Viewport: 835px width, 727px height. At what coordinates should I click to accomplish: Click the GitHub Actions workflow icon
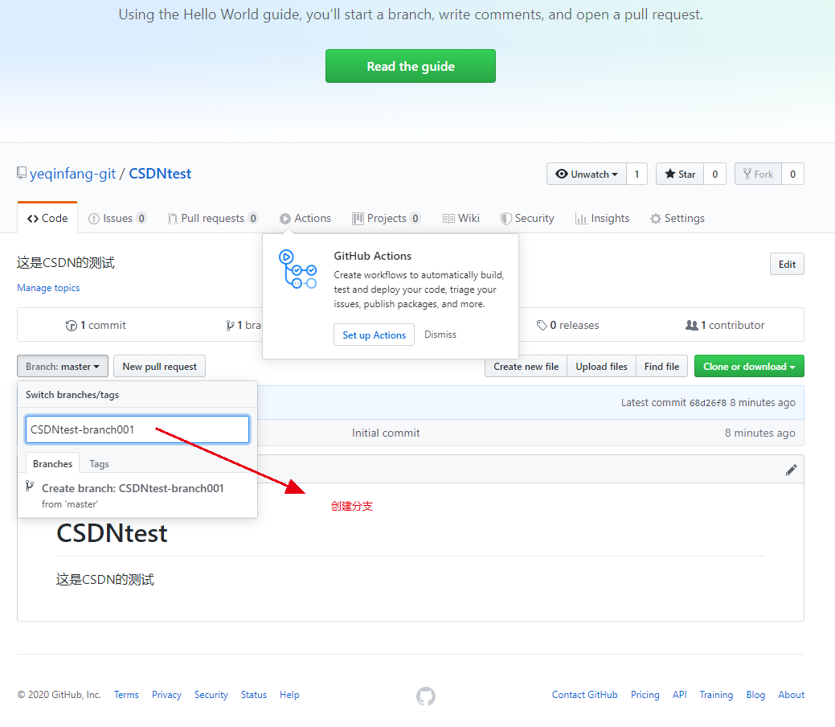coord(297,269)
